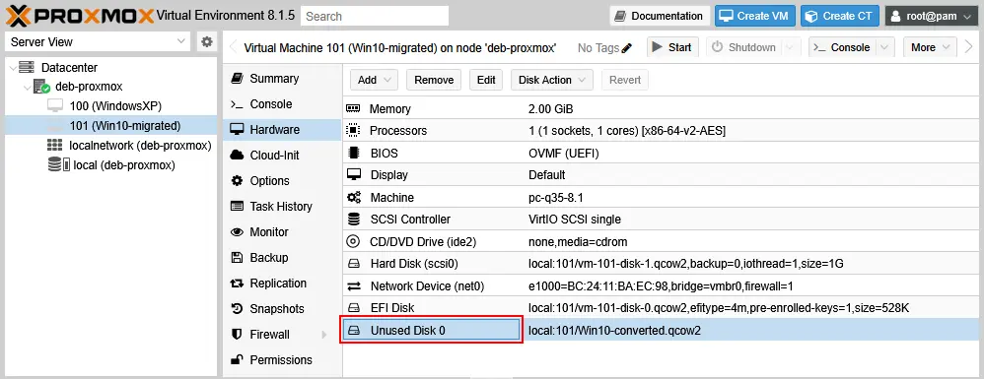Expand the Firewall submenu arrow
Screen dimensions: 984x379
point(324,335)
